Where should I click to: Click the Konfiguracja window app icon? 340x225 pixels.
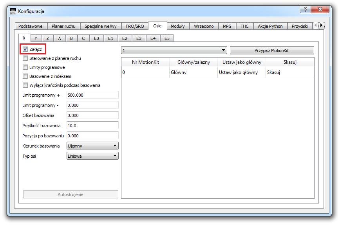coord(13,11)
